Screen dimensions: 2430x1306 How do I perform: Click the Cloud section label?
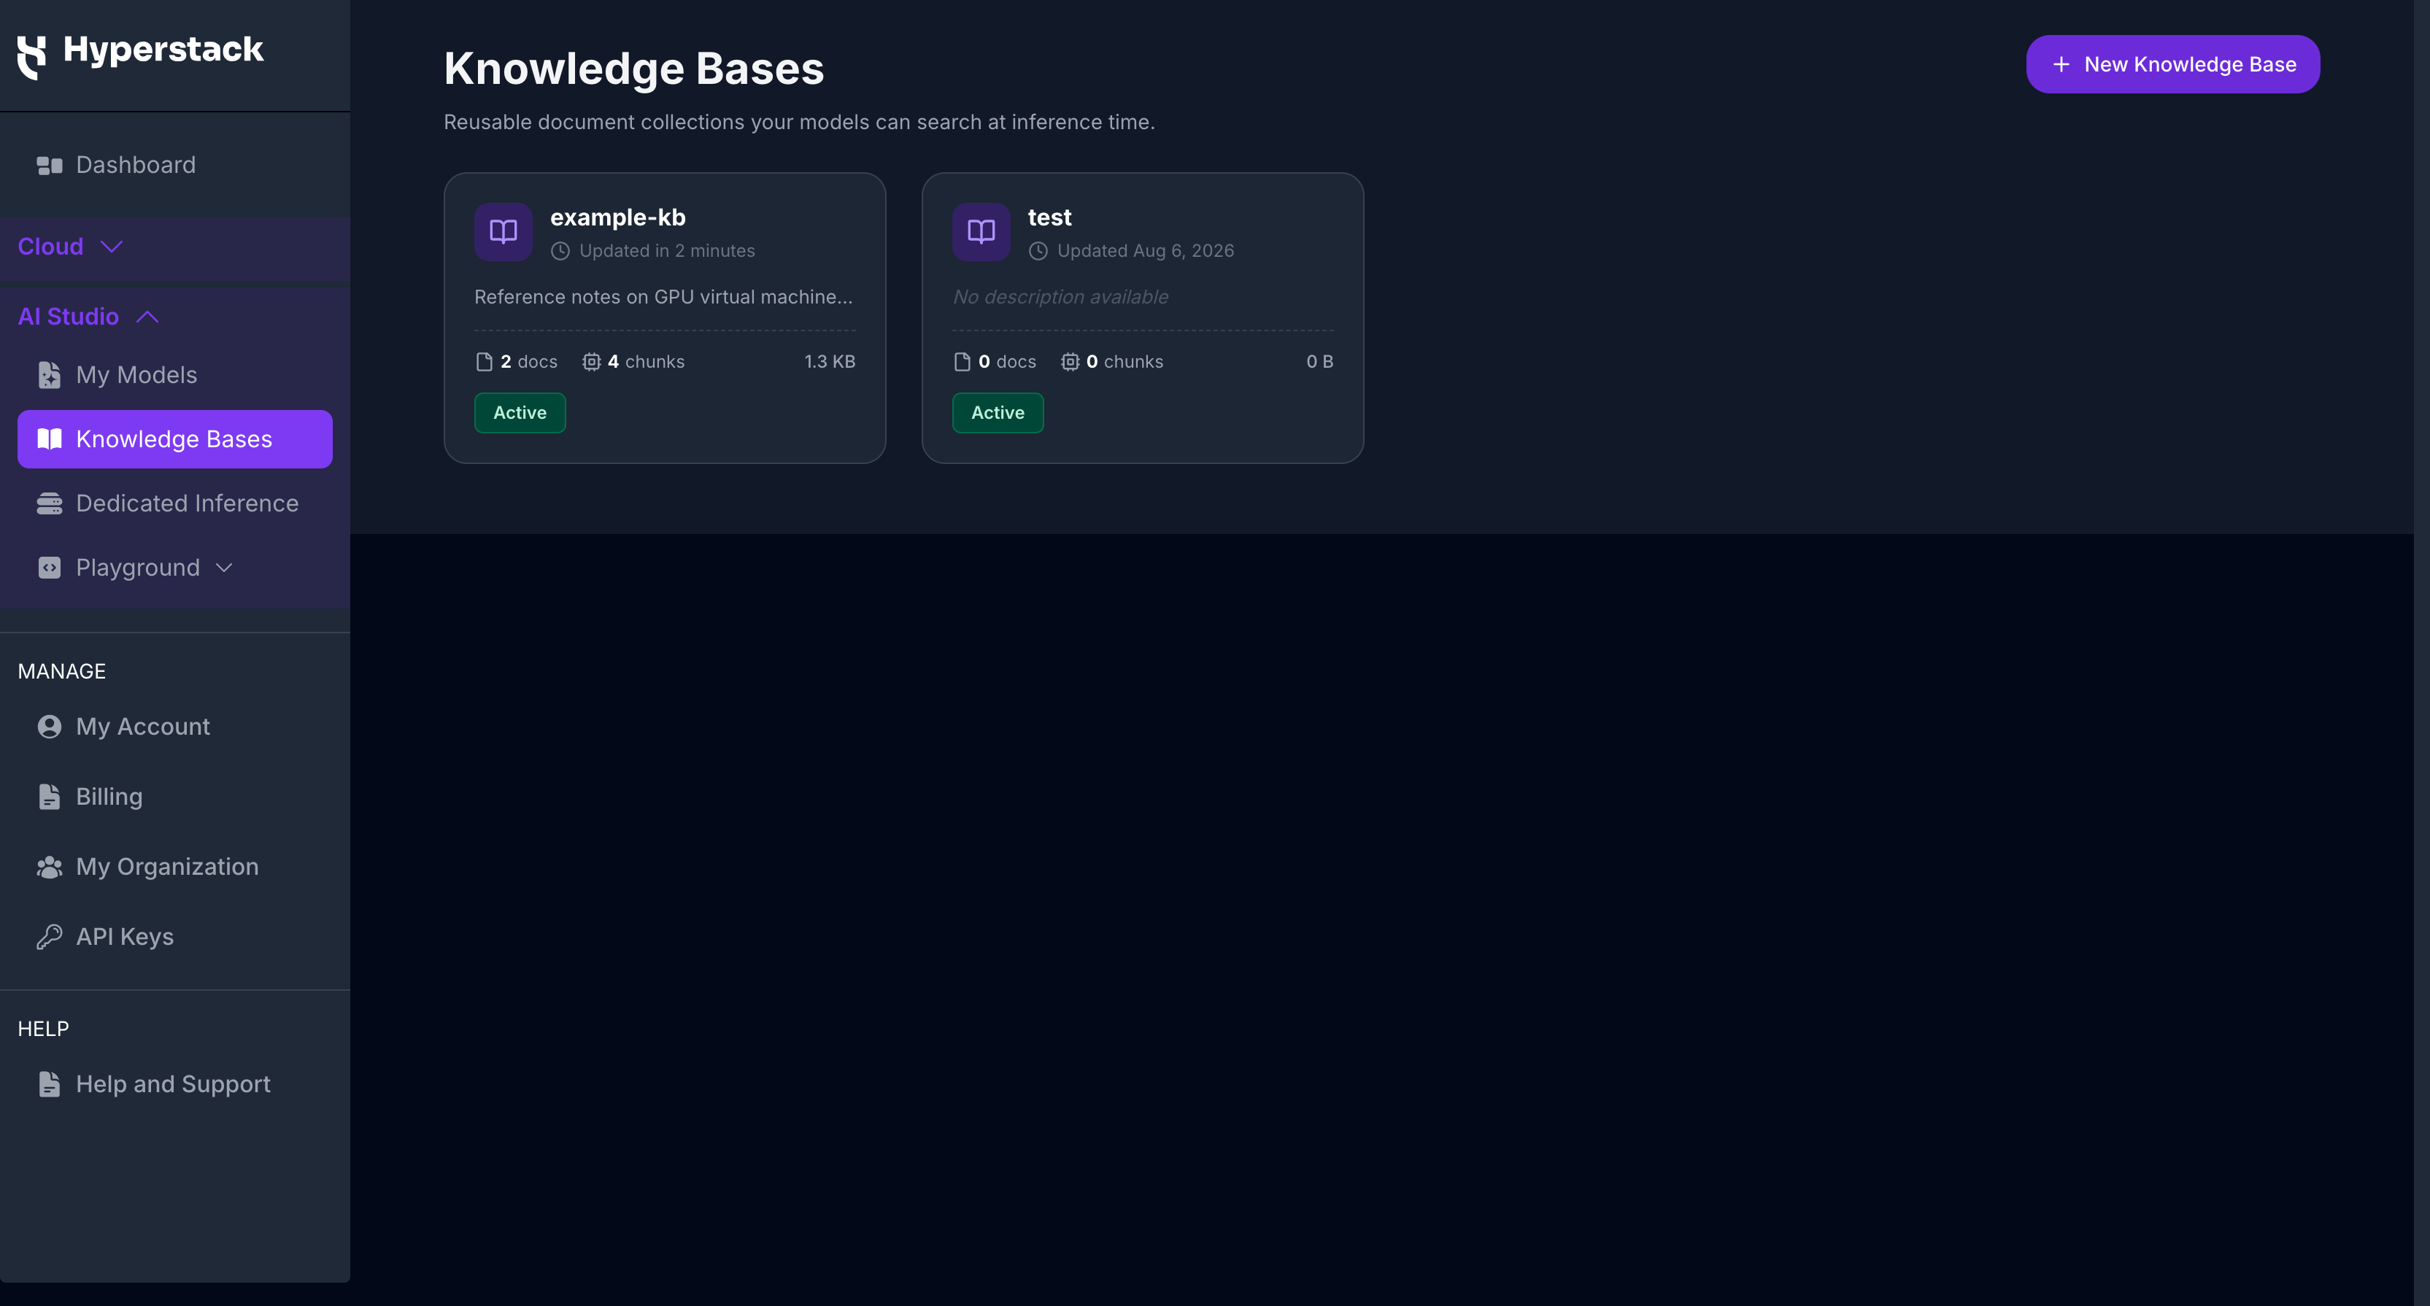point(51,247)
